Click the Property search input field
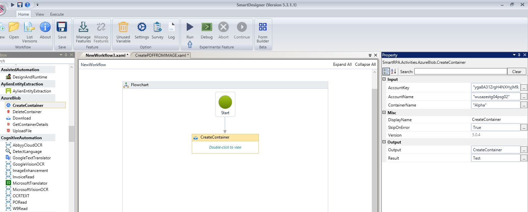528x212 pixels. 460,71
